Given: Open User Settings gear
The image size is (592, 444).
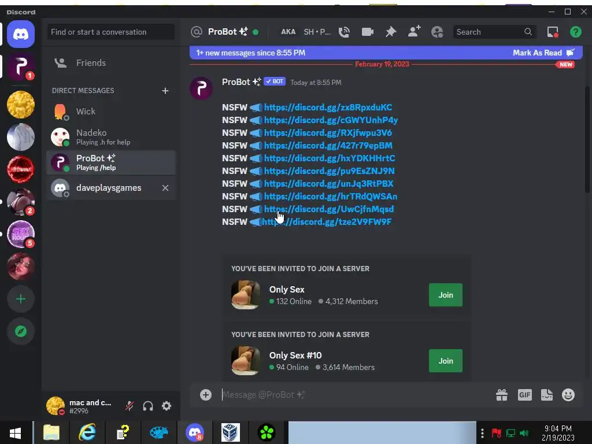Looking at the screenshot, I should coord(166,406).
